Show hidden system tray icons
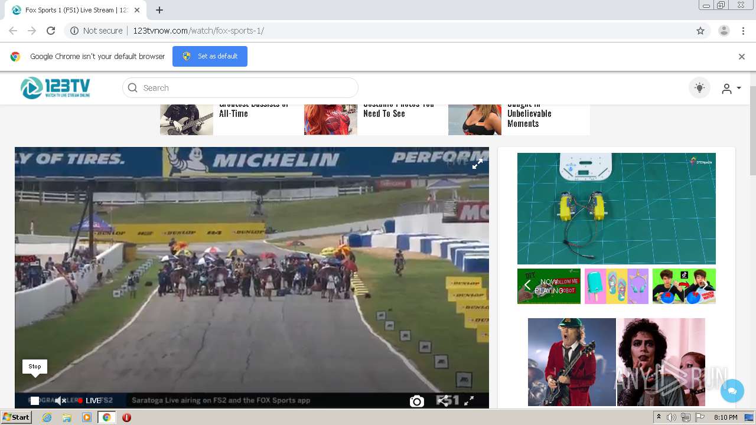Viewport: 756px width, 425px height. click(659, 417)
